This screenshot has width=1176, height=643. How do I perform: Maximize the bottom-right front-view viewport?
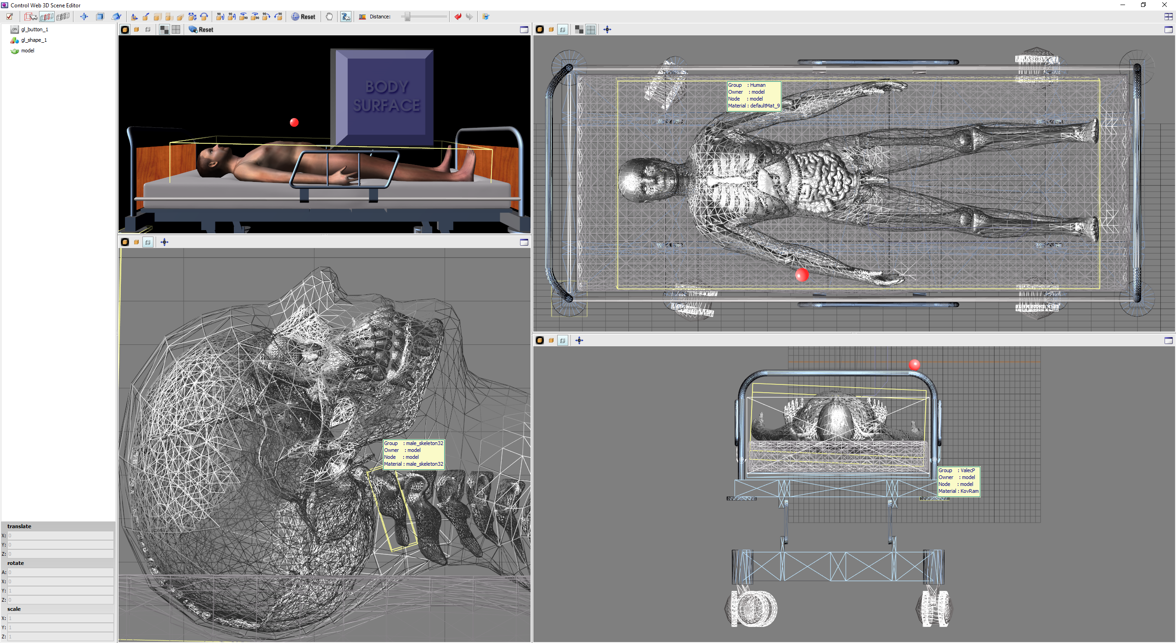1168,340
